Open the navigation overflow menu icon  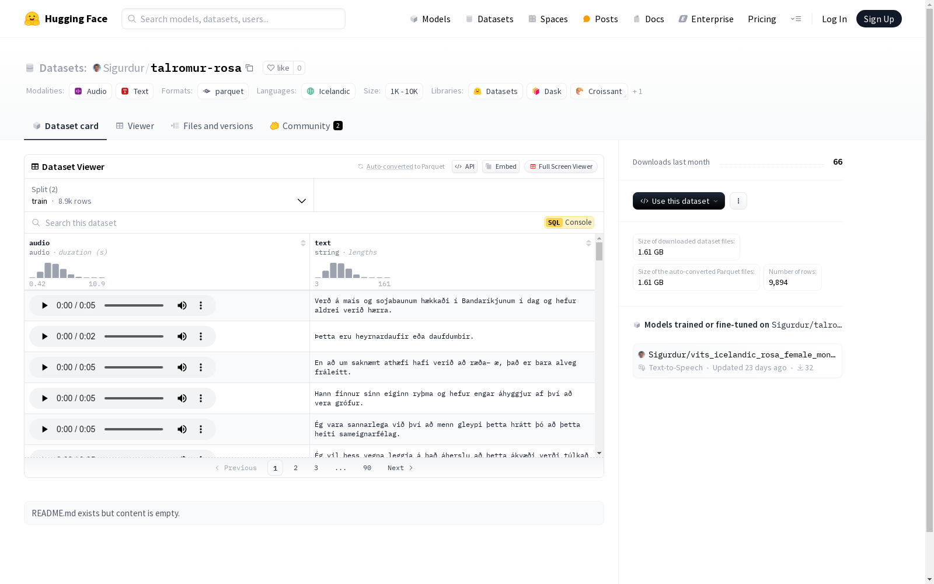click(796, 19)
